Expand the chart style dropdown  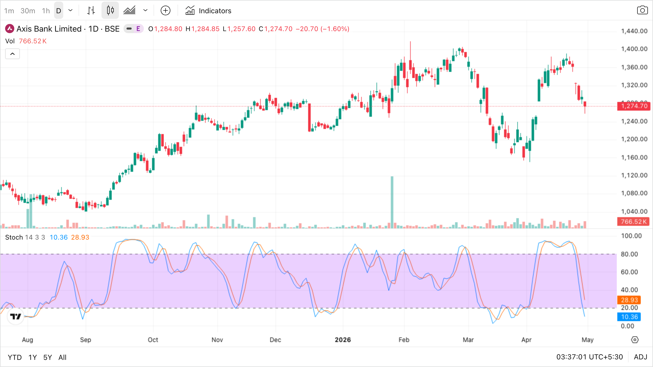pos(145,10)
